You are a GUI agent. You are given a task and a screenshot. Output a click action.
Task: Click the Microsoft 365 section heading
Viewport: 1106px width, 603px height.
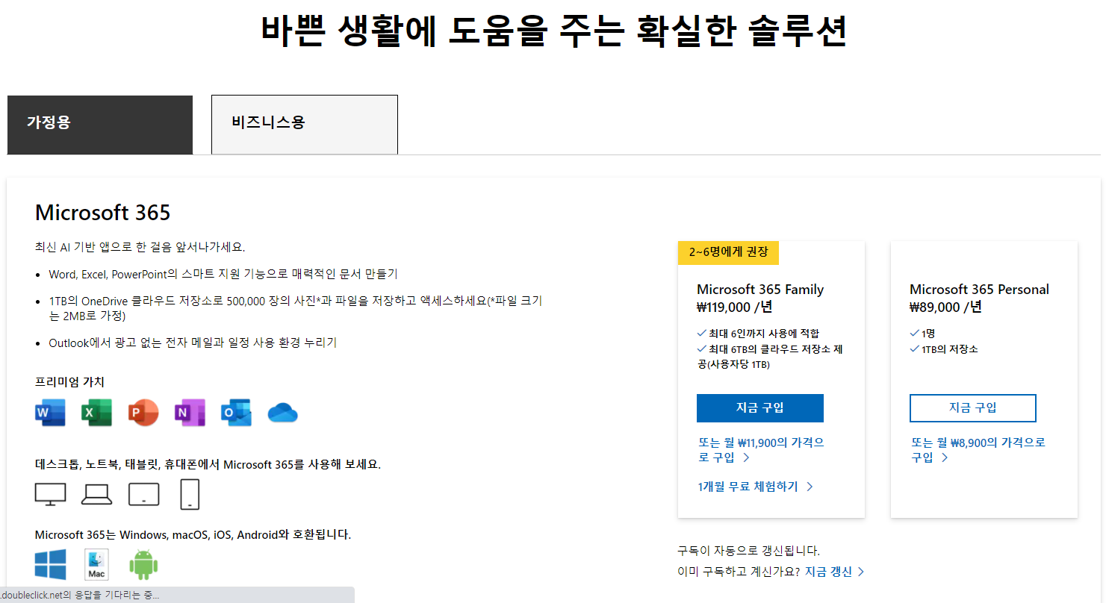[103, 213]
